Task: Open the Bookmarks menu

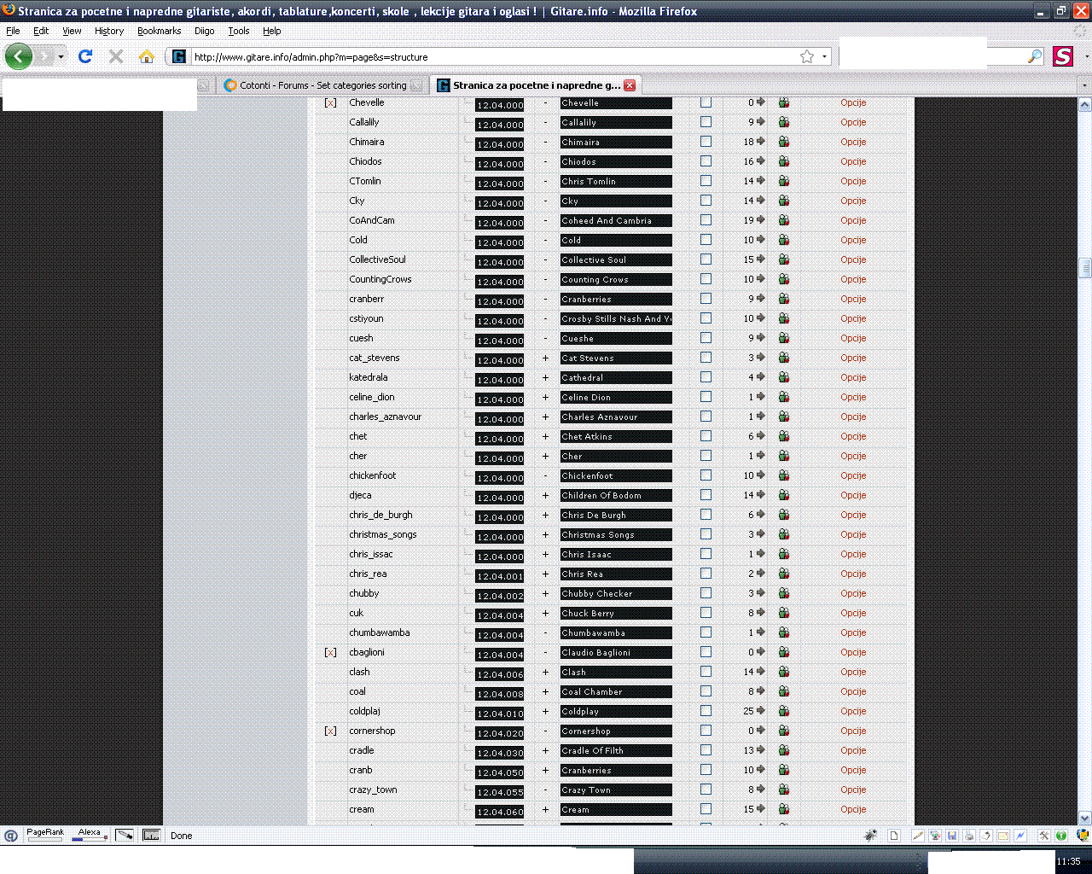Action: click(x=159, y=31)
